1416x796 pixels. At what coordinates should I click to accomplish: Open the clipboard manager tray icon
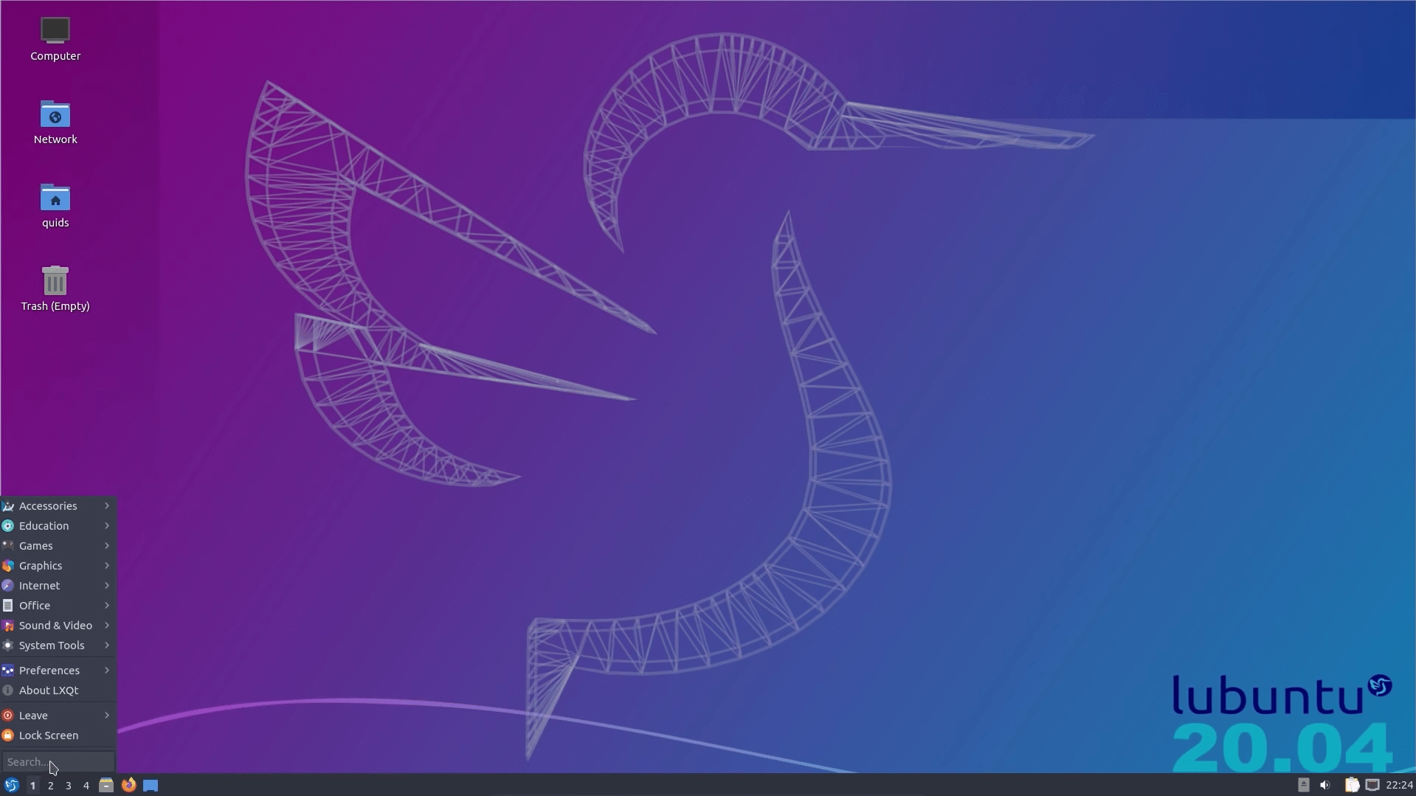[1352, 785]
